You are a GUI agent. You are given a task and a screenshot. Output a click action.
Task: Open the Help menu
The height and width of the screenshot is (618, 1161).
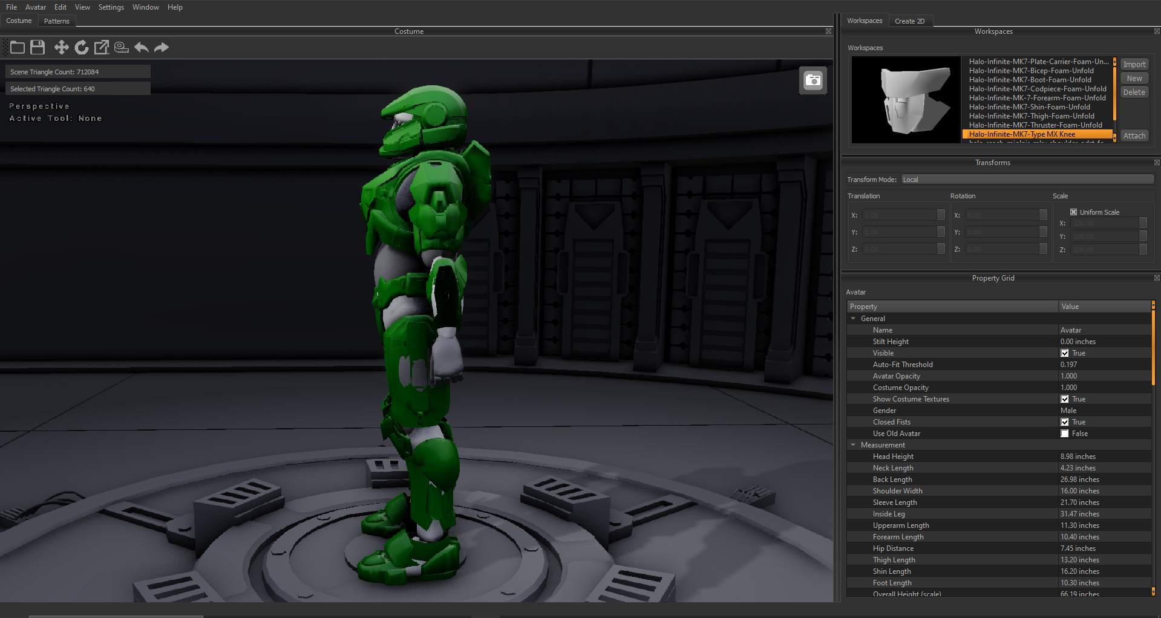(x=175, y=7)
